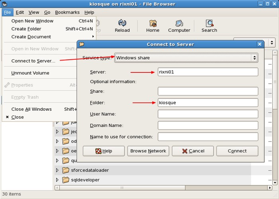Click the Home toolbar icon

[153, 23]
